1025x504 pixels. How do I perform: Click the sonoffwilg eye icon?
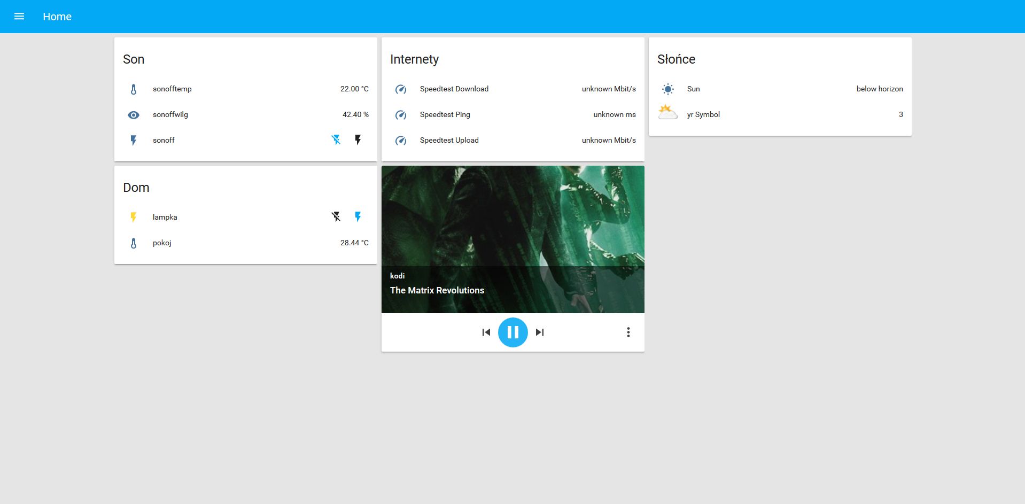click(x=134, y=115)
